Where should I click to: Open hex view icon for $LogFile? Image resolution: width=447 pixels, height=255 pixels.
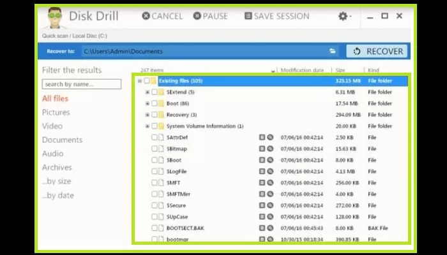[262, 171]
